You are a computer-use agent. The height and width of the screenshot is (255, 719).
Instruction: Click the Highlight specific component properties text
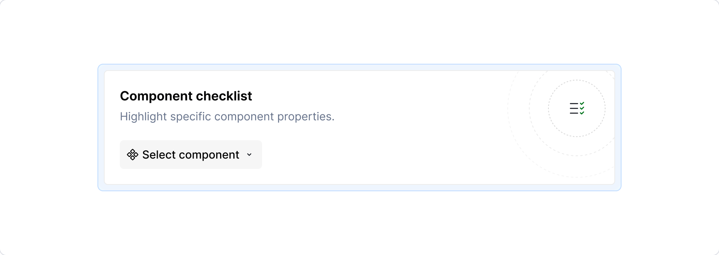[227, 116]
